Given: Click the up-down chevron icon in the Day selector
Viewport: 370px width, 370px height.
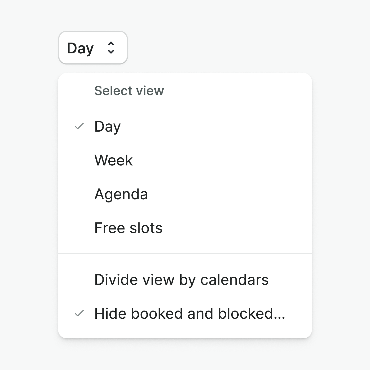Looking at the screenshot, I should [111, 48].
